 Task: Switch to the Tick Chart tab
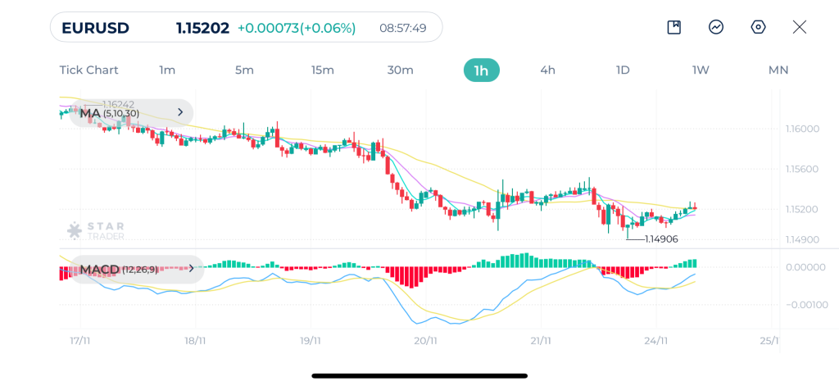[x=88, y=70]
